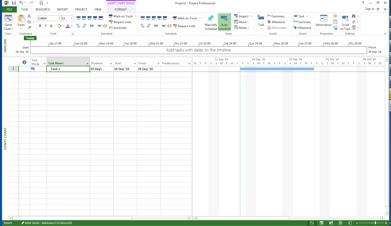
Task: Click the Inactivate task icon
Action: 118,28
